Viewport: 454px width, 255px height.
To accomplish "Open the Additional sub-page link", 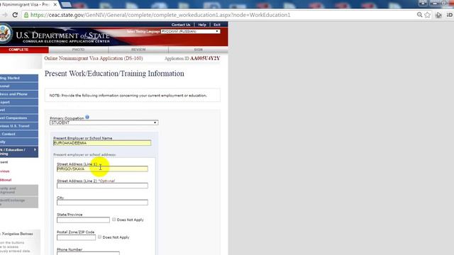I will click(6, 180).
